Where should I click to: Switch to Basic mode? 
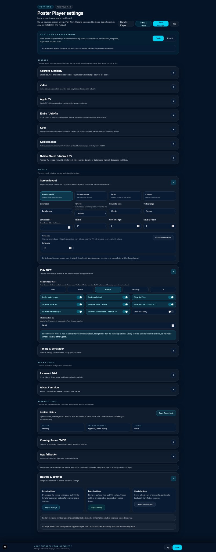158,38
